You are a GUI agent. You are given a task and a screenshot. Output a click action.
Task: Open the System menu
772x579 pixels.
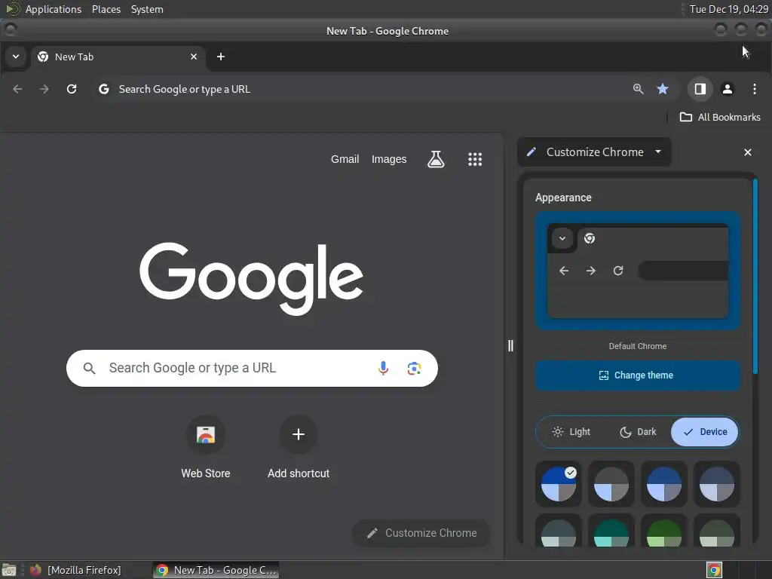147,9
